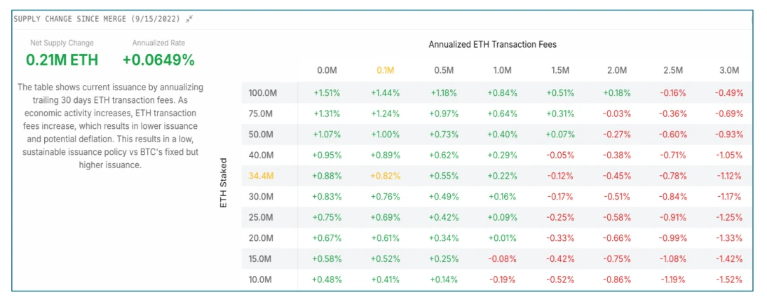Click the +0.01% cell in the 20.0M row
767x304 pixels.
[501, 238]
